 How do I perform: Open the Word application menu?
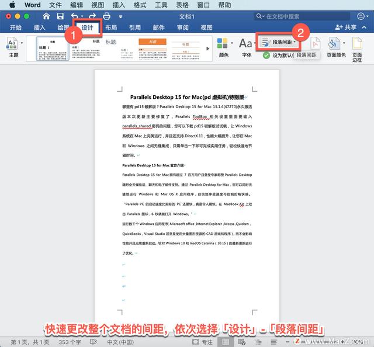point(33,5)
